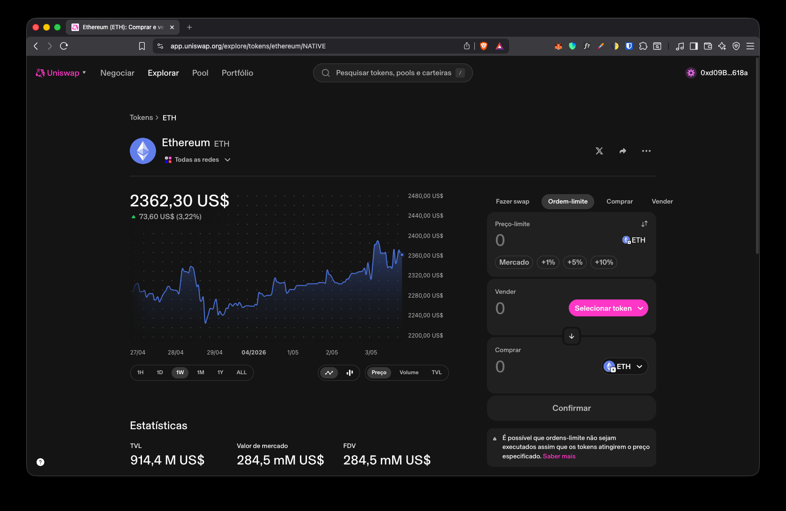The image size is (786, 511).
Task: Select the 1M chart range
Action: pyautogui.click(x=201, y=373)
